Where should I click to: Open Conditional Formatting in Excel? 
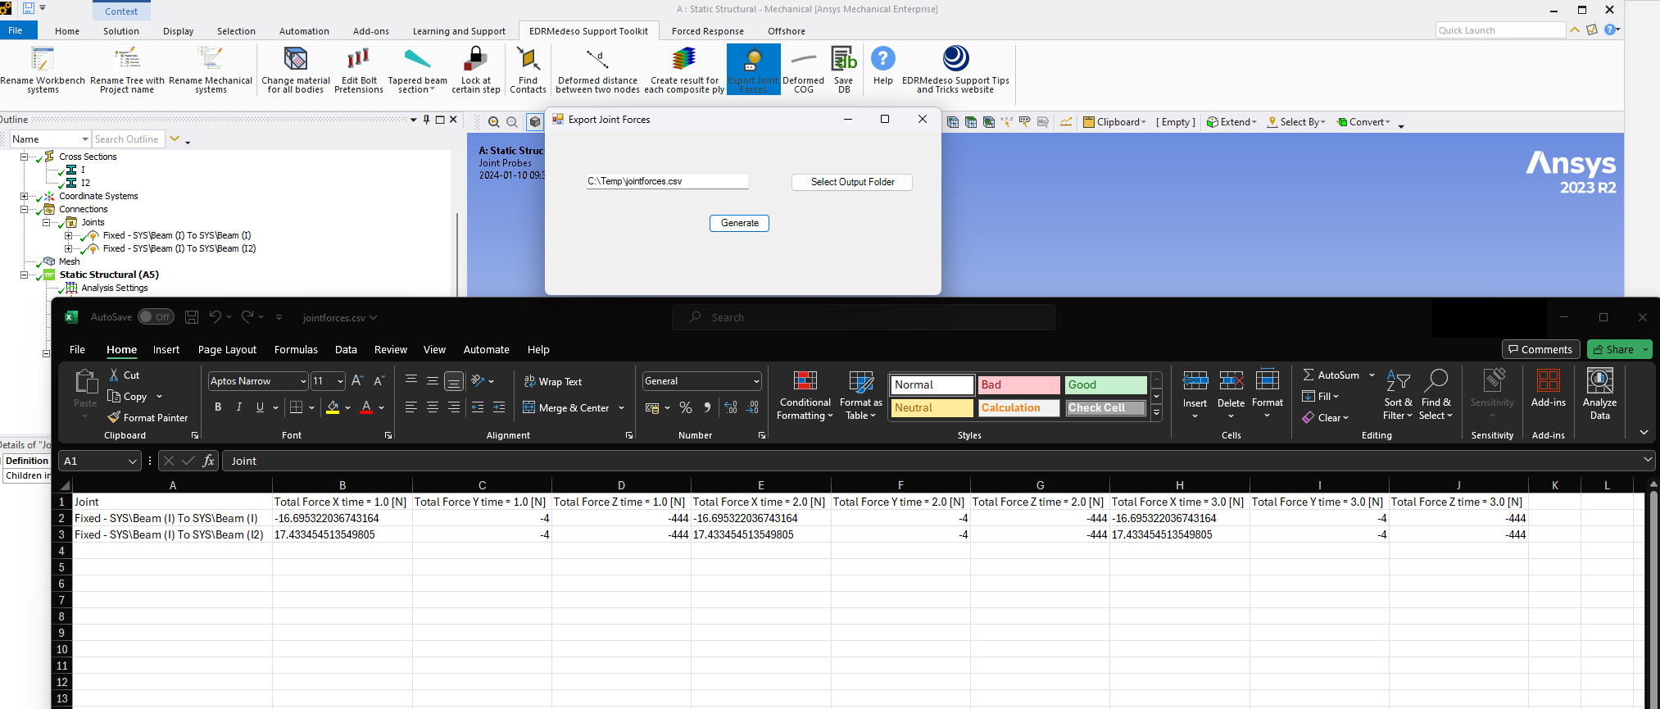[805, 396]
